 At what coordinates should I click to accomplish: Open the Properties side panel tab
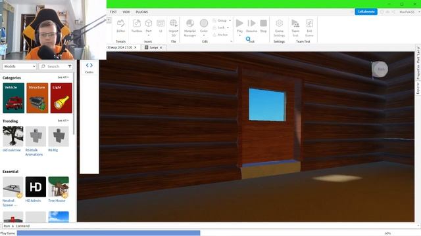click(418, 63)
